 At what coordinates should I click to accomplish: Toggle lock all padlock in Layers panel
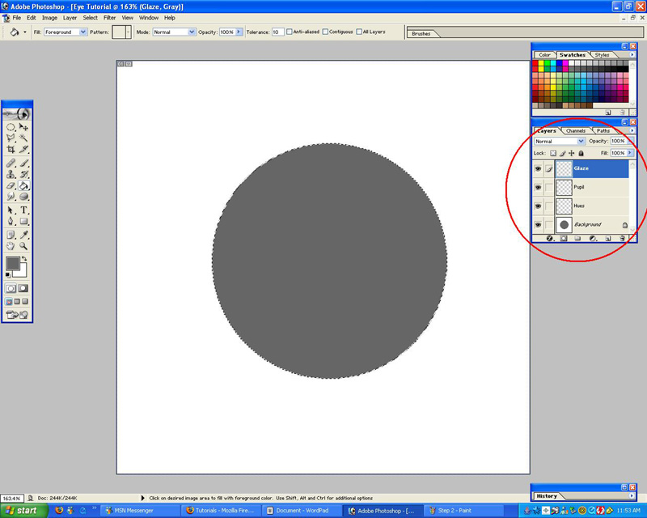(581, 153)
